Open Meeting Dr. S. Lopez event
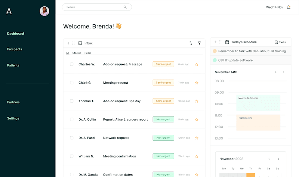 258,103
